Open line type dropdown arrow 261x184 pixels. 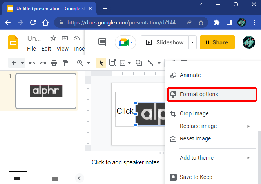click(x=159, y=63)
